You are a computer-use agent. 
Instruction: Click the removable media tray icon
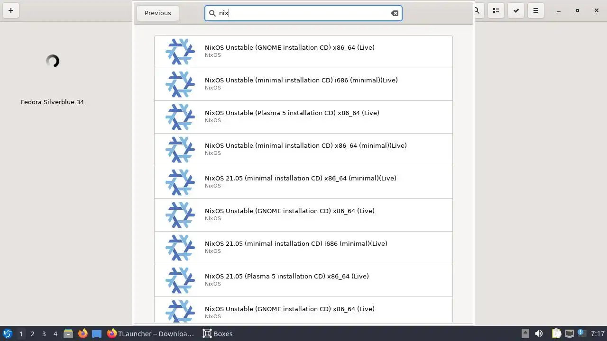pos(525,333)
